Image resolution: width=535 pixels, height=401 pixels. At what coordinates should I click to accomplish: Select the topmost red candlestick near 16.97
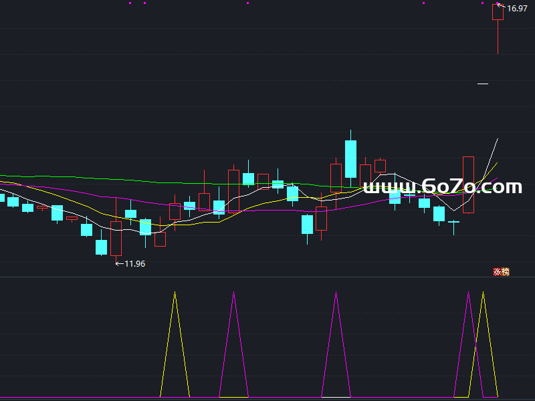pos(498,13)
